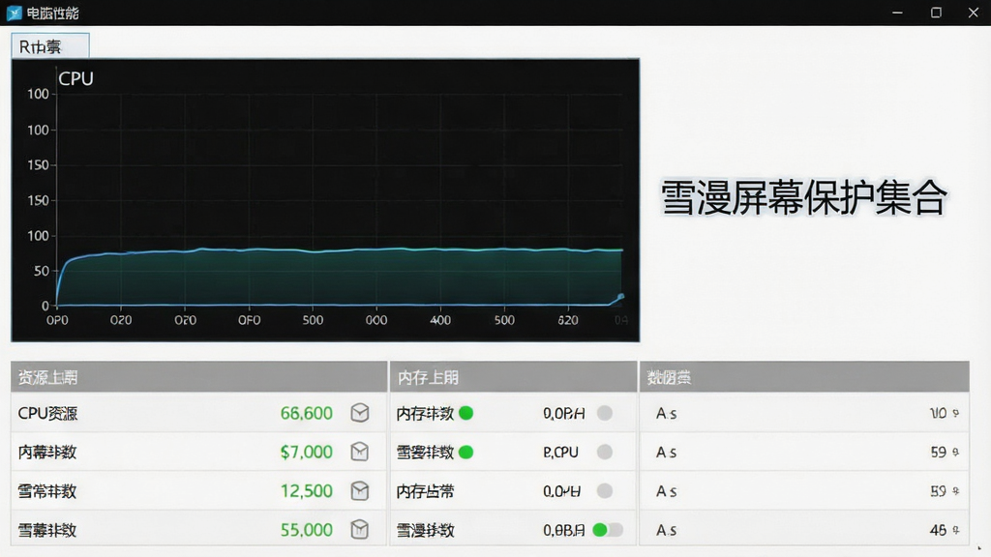Click the green status dot beside 内存非数

(x=465, y=413)
